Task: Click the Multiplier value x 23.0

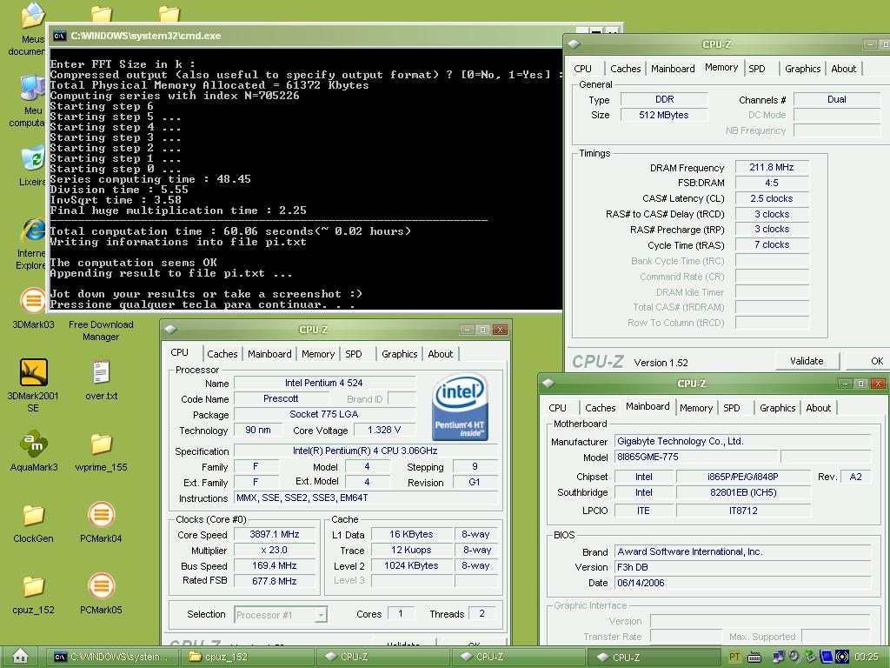Action: click(275, 550)
